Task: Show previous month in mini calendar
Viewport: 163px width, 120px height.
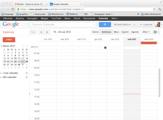Action: pyautogui.click(x=24, y=46)
